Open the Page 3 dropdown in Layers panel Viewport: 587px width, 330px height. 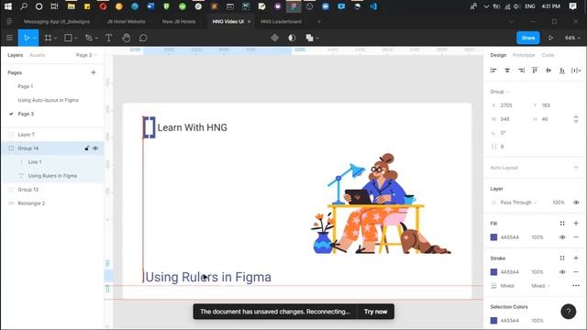tap(86, 55)
